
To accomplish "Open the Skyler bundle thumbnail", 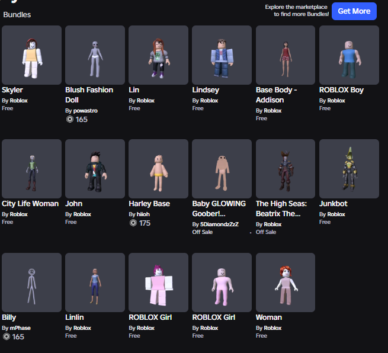I will (x=31, y=55).
